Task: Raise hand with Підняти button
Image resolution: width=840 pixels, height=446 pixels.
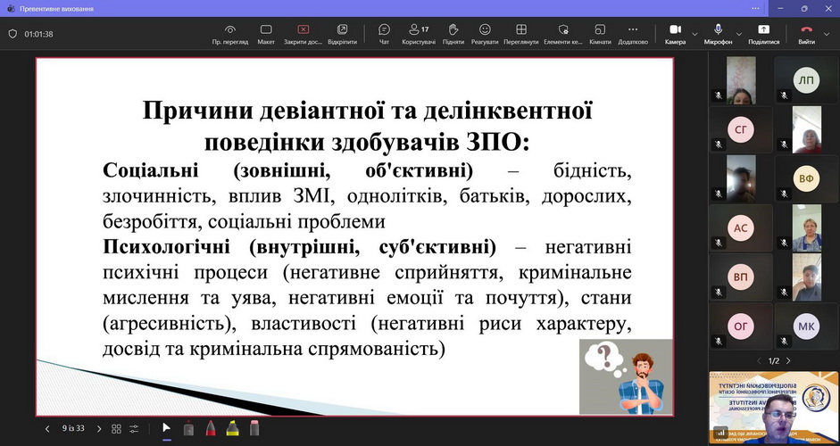Action: click(x=453, y=34)
